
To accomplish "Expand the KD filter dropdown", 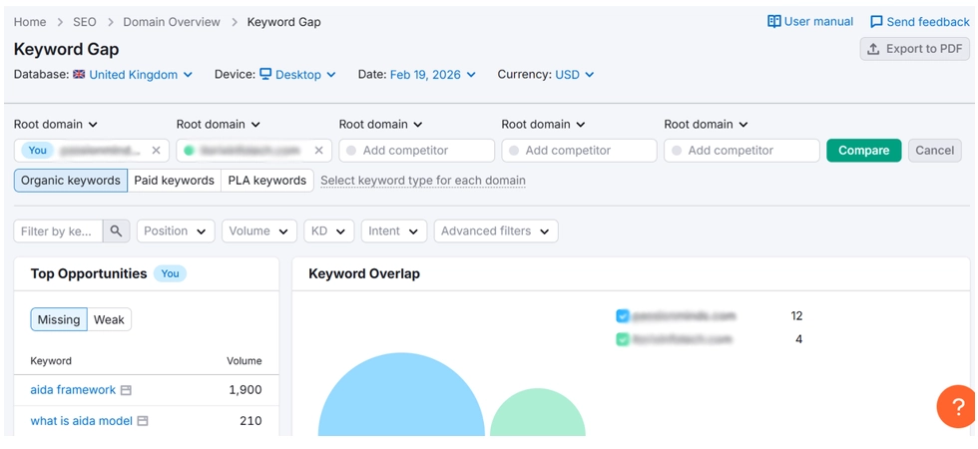I will [329, 230].
